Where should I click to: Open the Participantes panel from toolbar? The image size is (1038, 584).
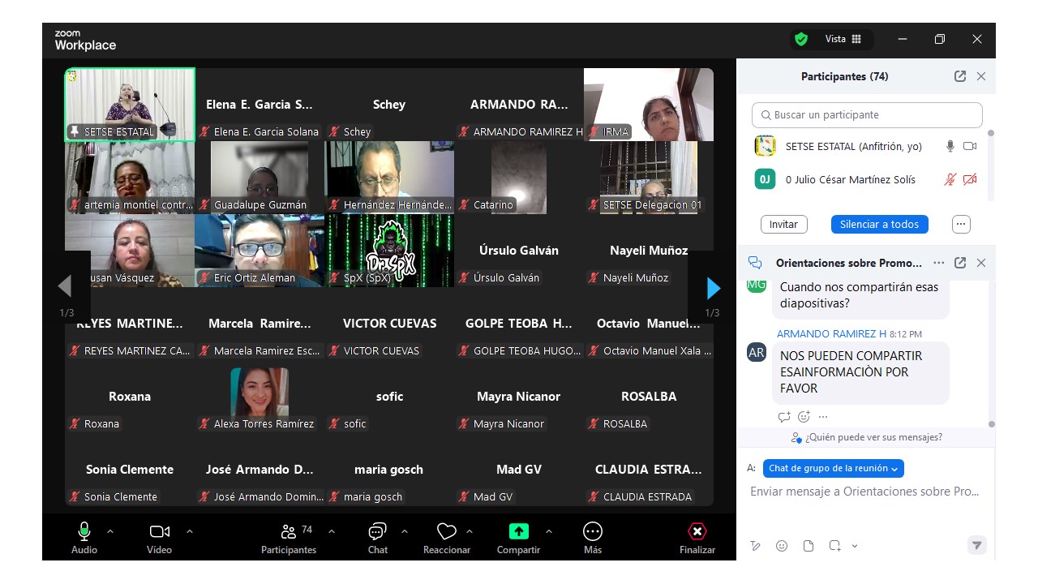(x=288, y=532)
